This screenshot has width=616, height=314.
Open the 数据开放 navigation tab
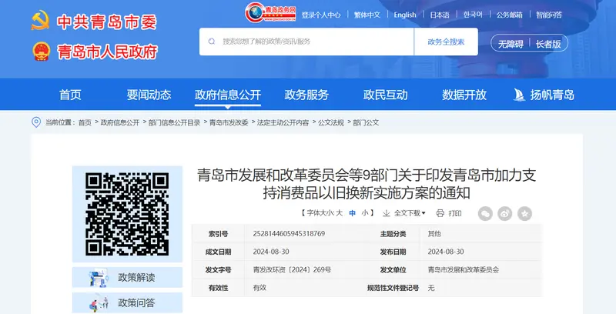coord(464,95)
